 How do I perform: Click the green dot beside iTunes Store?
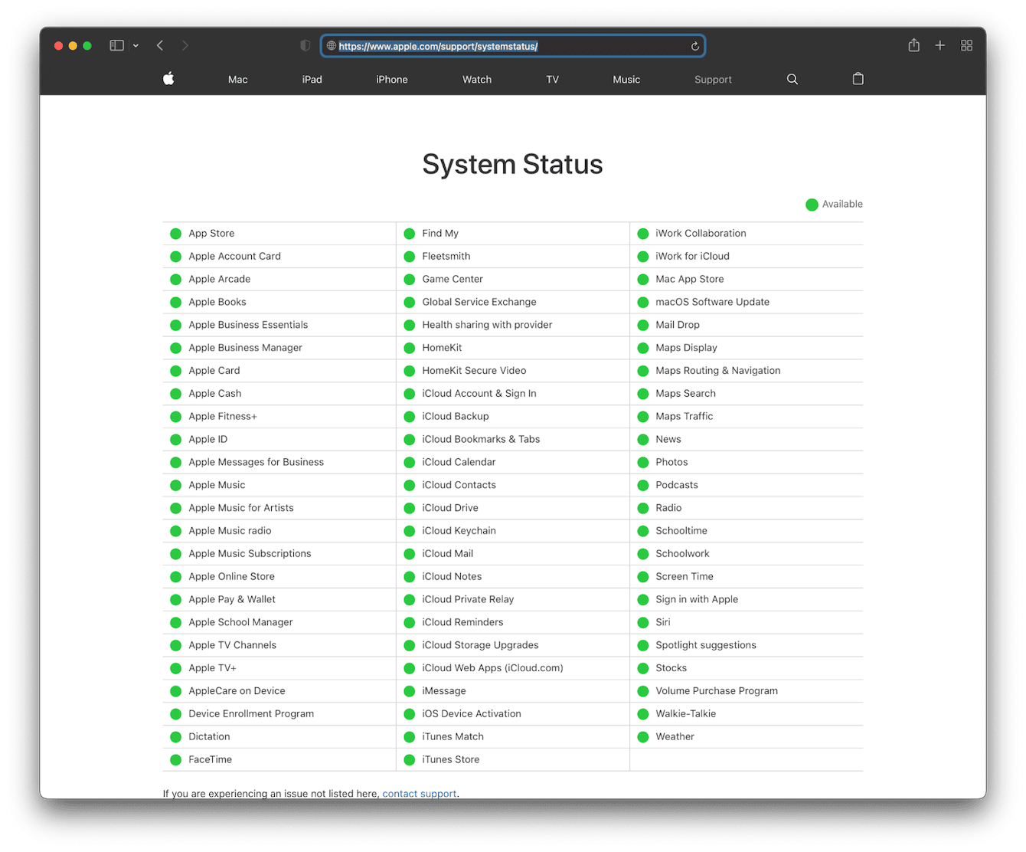click(409, 760)
